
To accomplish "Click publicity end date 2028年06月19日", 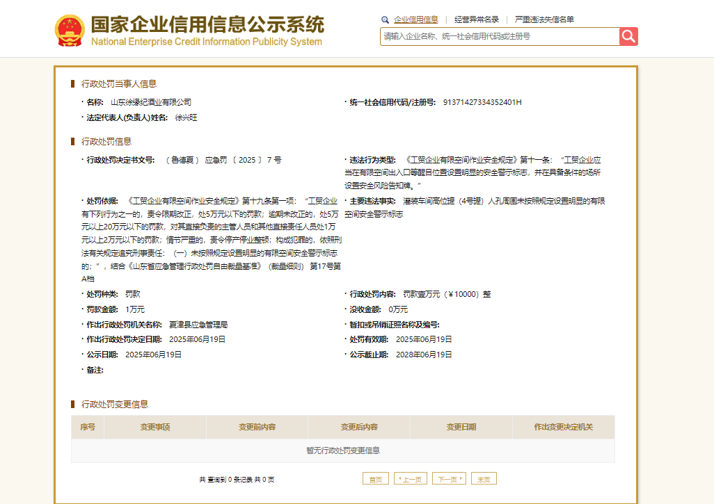I will (x=424, y=355).
